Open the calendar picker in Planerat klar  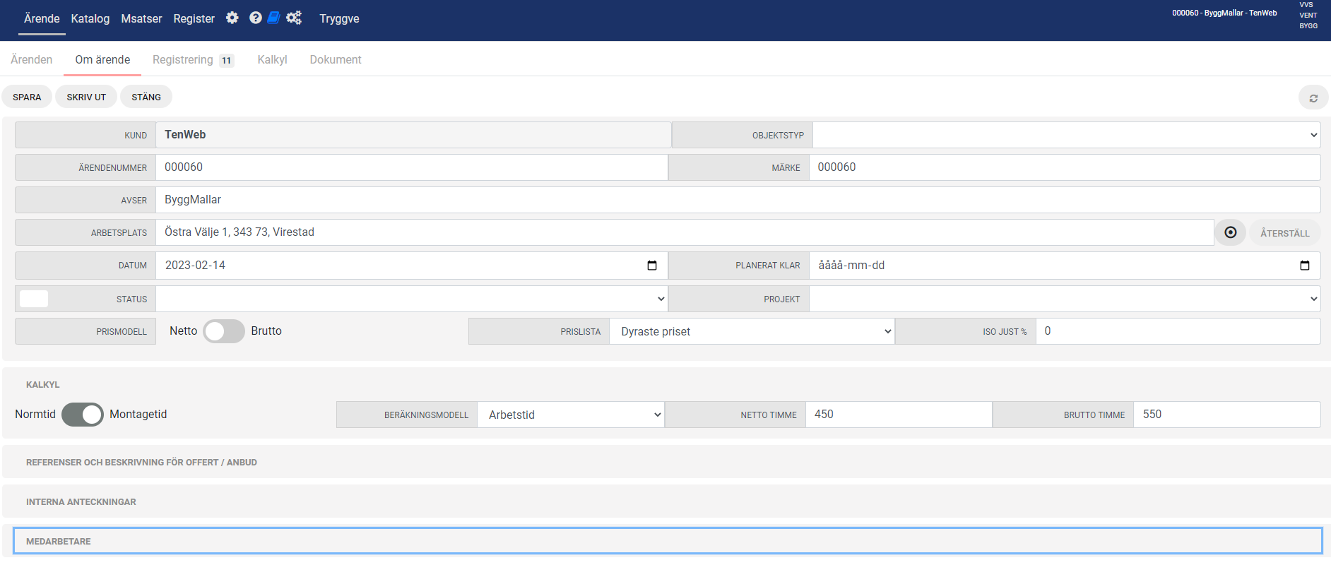1304,266
